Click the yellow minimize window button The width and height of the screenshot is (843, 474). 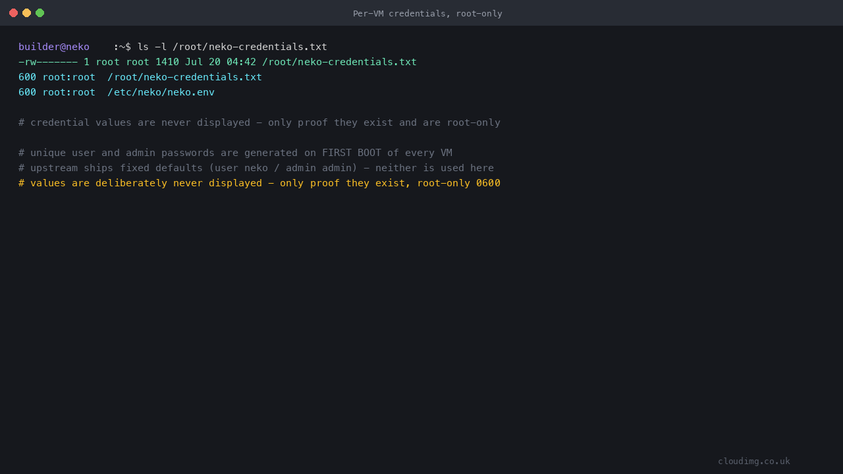(26, 13)
